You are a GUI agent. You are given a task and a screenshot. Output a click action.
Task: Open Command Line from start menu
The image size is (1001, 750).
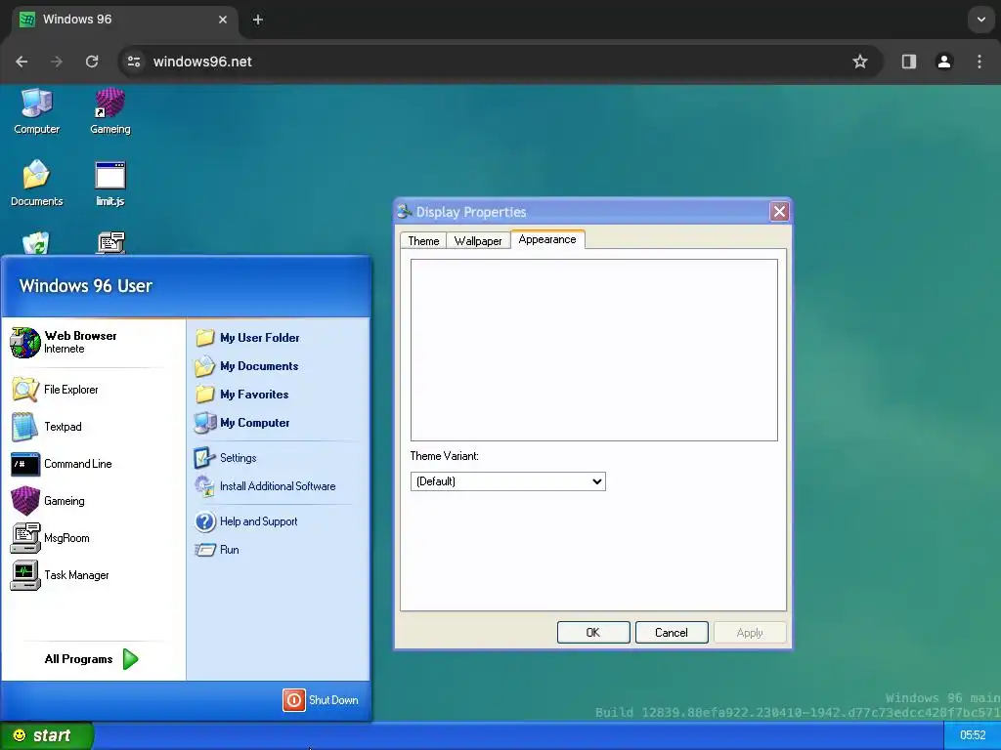click(x=62, y=464)
